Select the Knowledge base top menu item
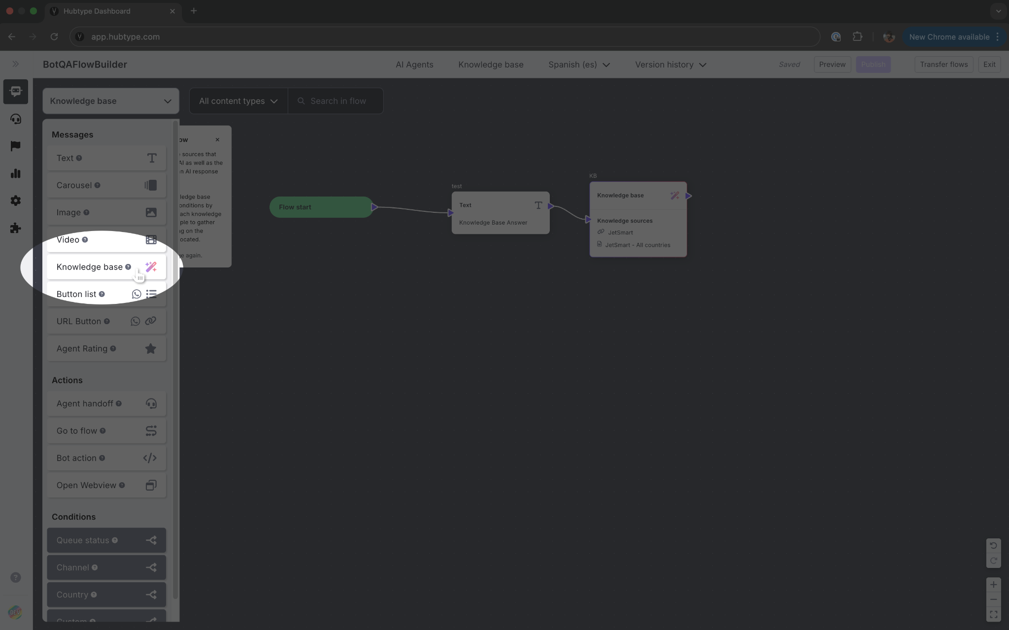The width and height of the screenshot is (1009, 630). (491, 65)
